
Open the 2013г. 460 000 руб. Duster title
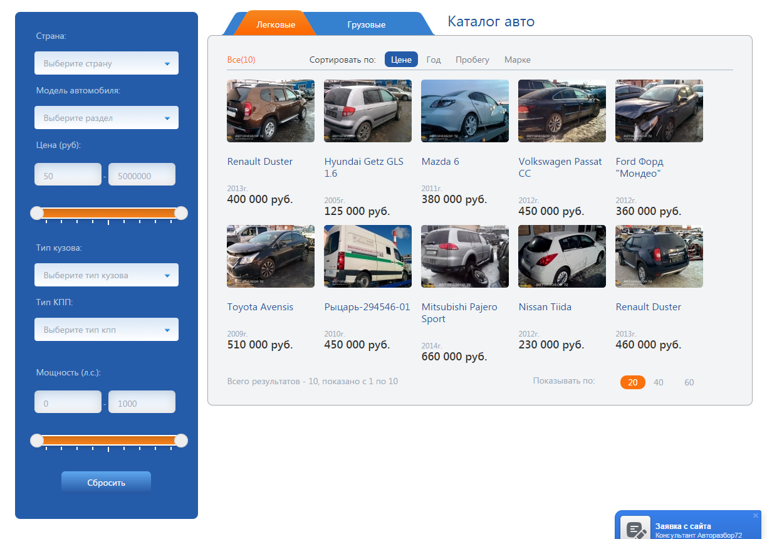pos(649,306)
